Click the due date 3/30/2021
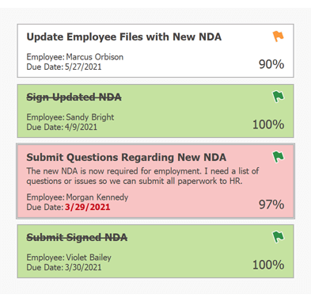The width and height of the screenshot is (311, 302). (83, 267)
